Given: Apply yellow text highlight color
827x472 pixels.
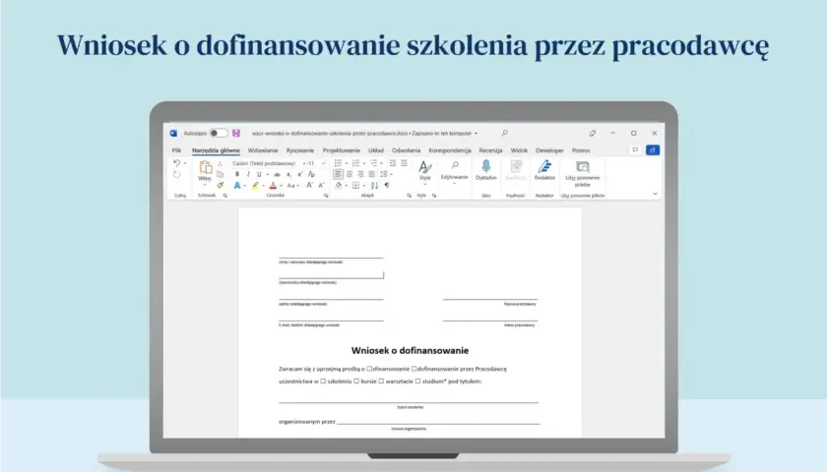Looking at the screenshot, I should pos(256,186).
